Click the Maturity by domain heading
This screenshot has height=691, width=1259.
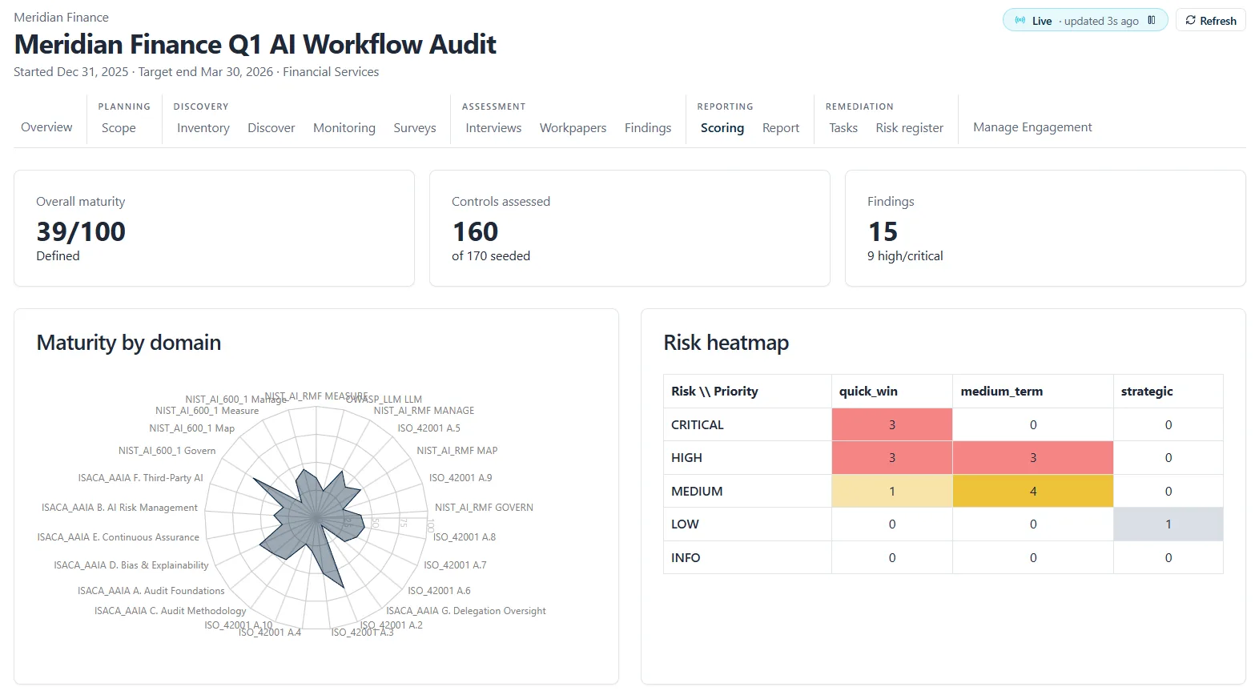click(129, 343)
